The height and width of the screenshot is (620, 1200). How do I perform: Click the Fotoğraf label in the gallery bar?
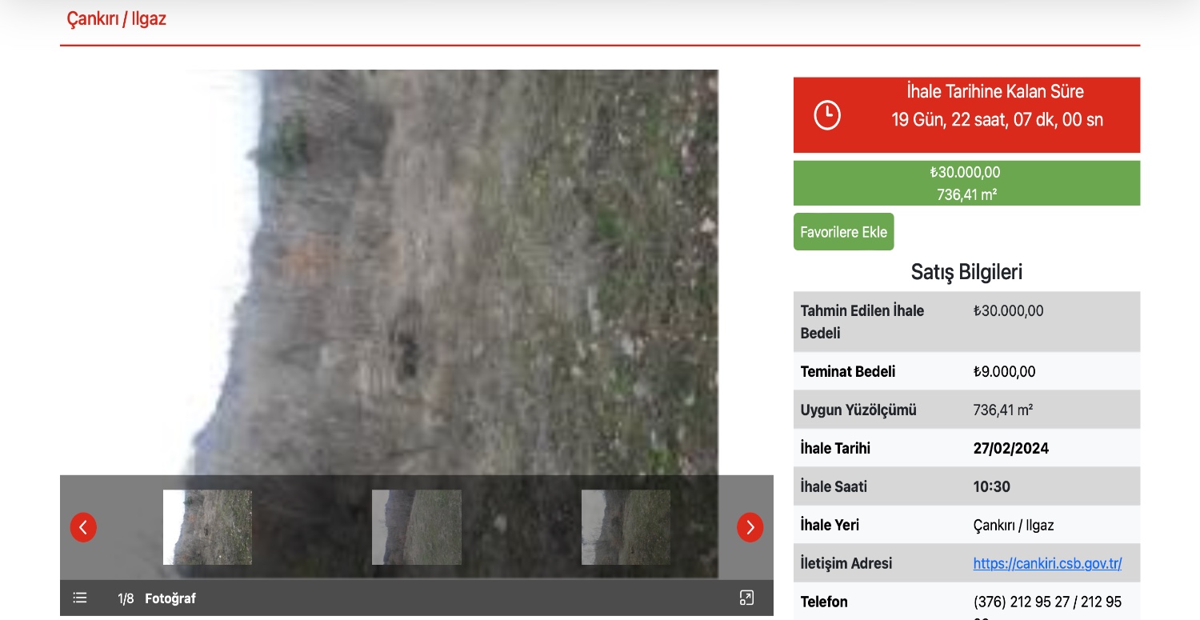pos(170,598)
